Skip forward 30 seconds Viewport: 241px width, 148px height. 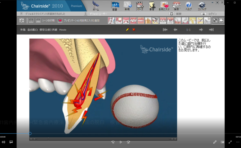[128, 142]
